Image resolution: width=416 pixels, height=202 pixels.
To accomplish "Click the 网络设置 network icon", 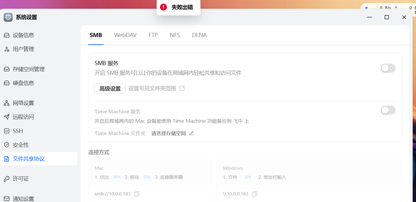I will tap(7, 103).
